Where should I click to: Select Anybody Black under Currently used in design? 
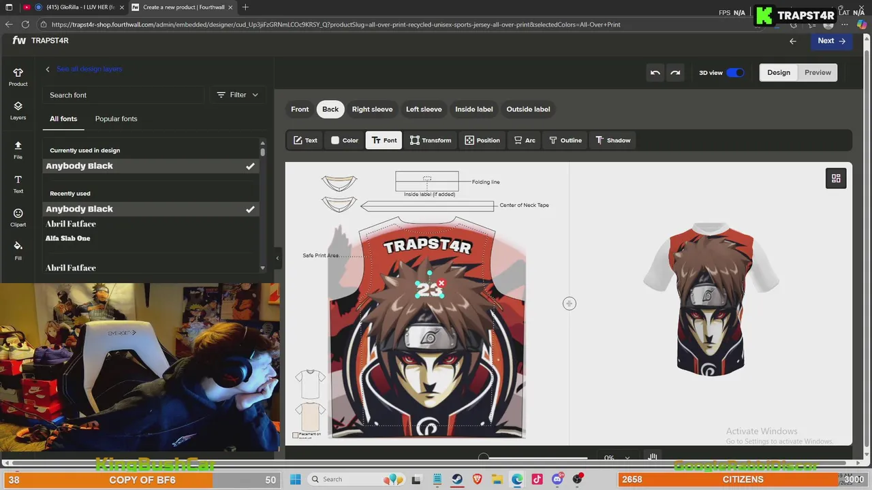150,166
